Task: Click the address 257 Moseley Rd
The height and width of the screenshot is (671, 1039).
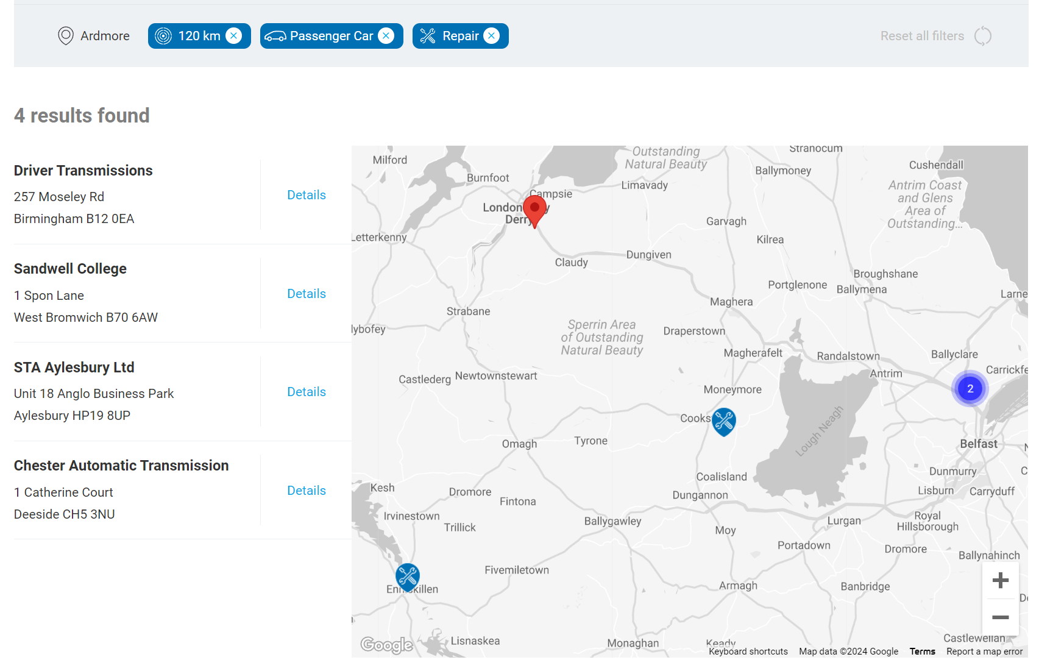Action: tap(59, 197)
